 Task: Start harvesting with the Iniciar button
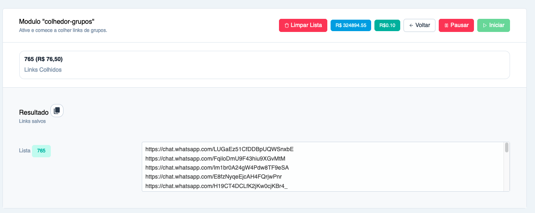pos(493,25)
